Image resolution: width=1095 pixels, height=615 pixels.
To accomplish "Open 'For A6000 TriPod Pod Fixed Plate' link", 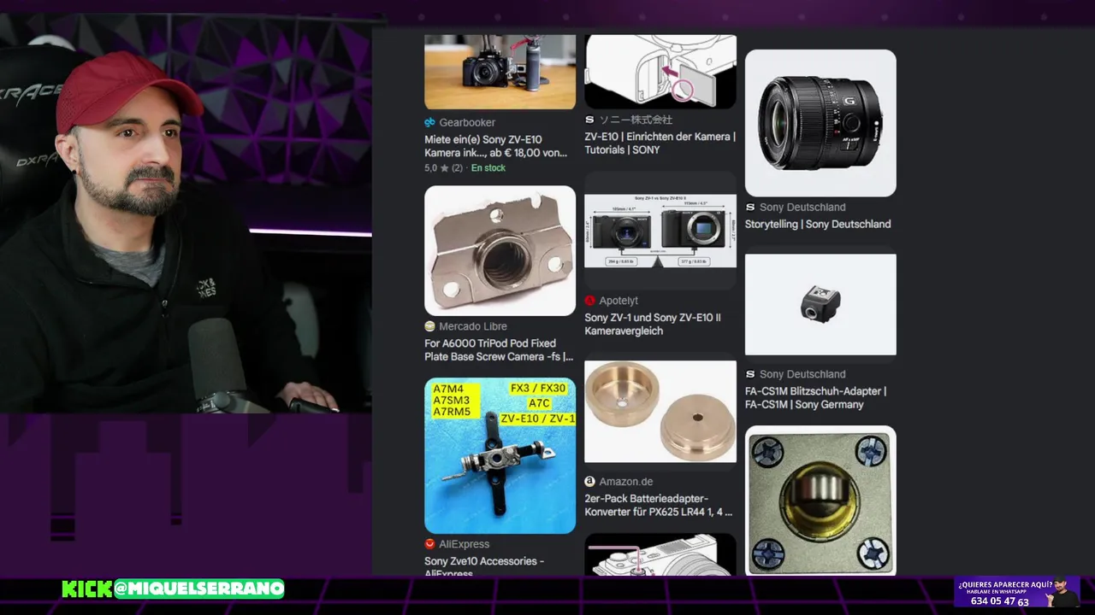I will pyautogui.click(x=499, y=350).
